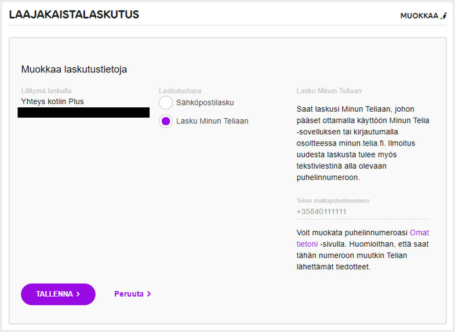Click the Muokkaa laskutustietoja title text
The image size is (455, 332).
(74, 70)
